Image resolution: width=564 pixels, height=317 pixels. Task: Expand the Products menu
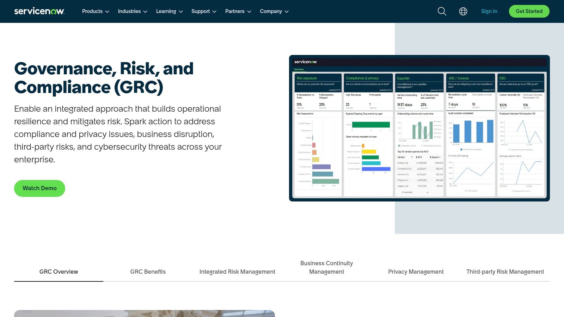click(x=95, y=11)
